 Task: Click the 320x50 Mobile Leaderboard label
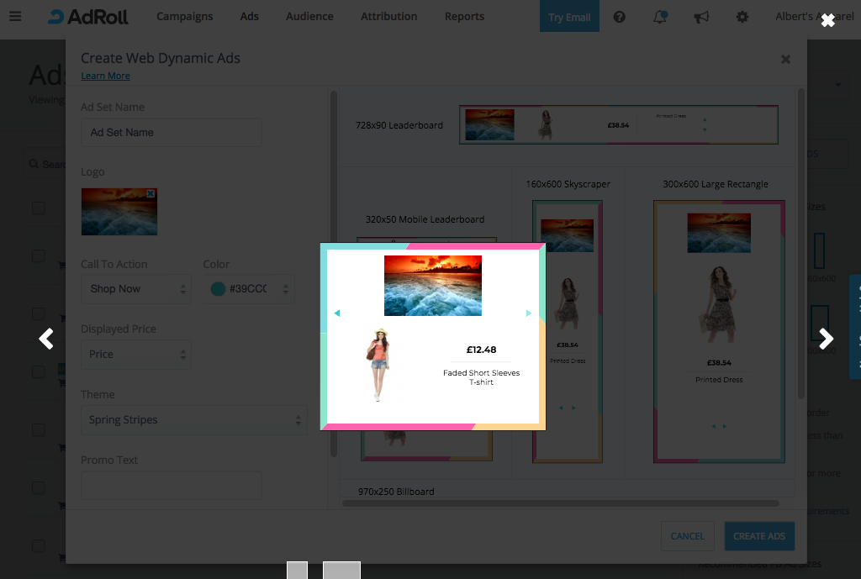tap(425, 219)
